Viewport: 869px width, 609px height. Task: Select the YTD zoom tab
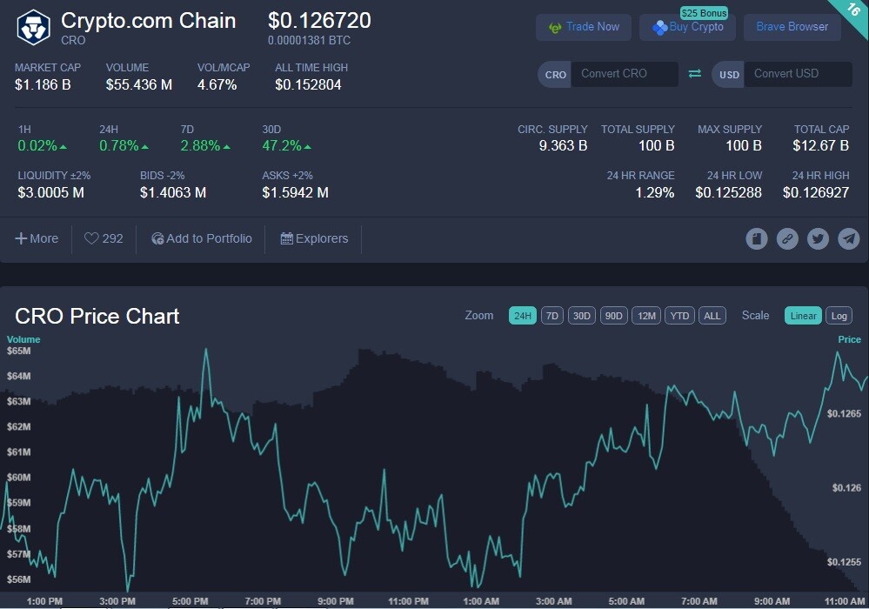(679, 315)
